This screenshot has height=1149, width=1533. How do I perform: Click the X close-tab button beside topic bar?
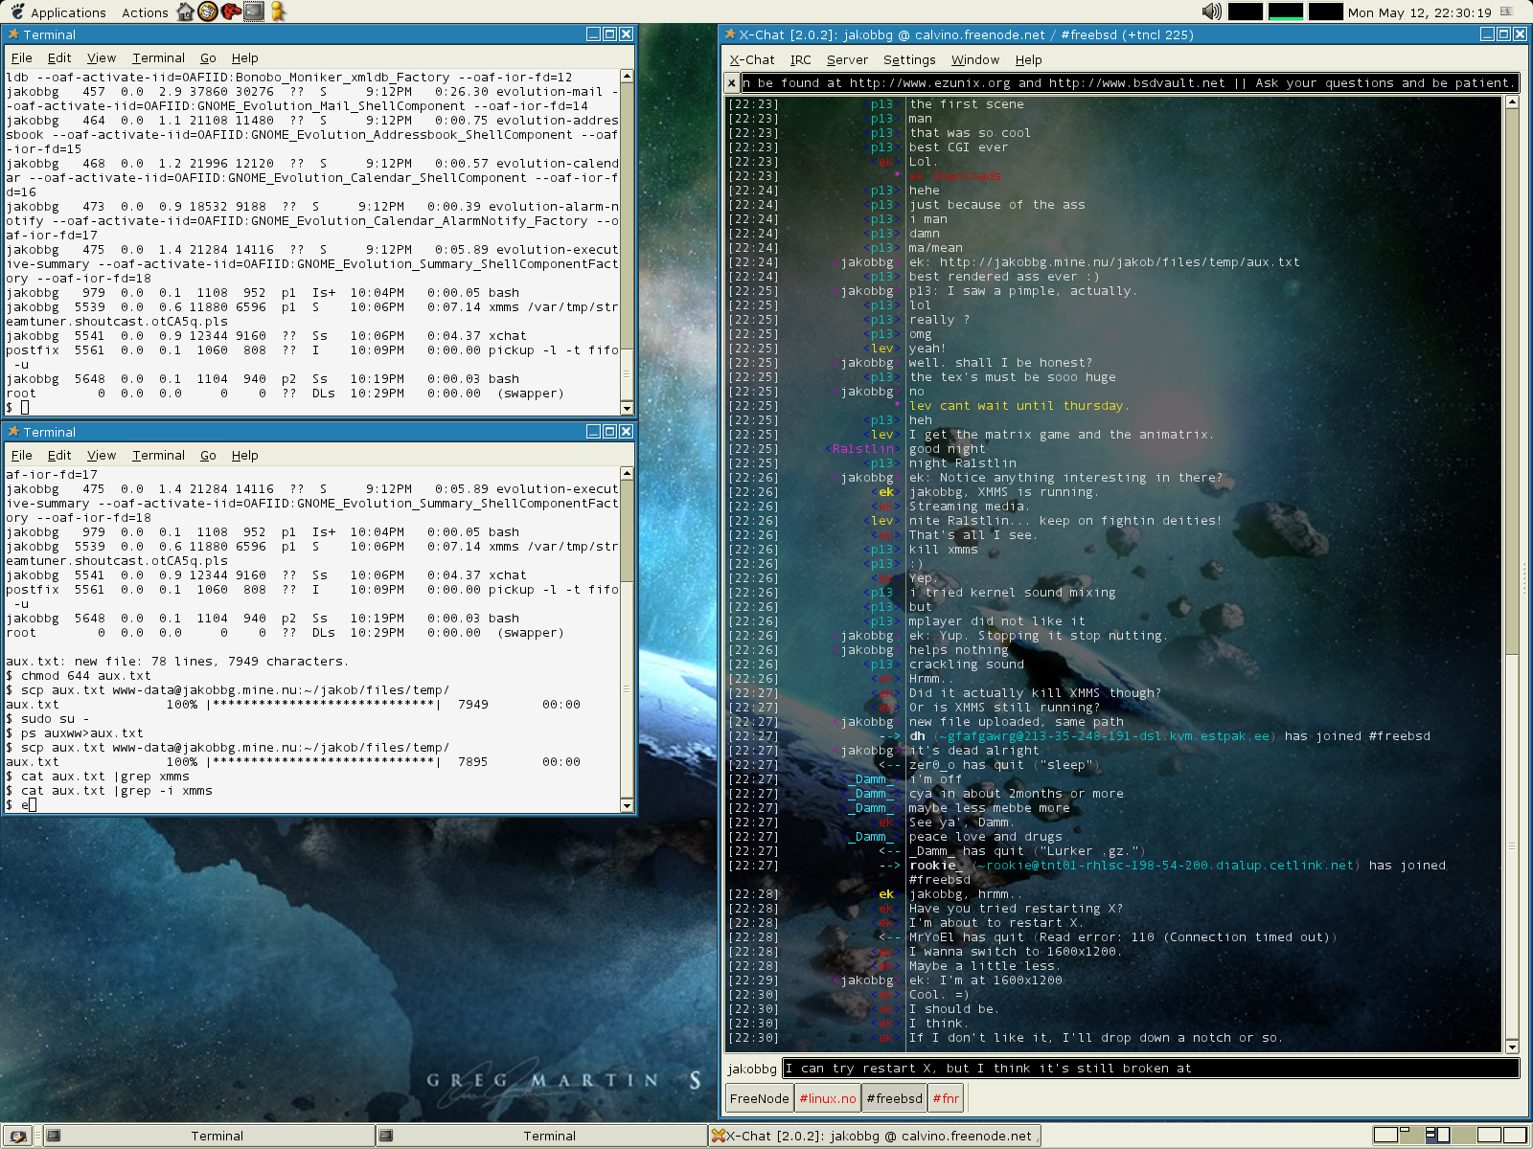732,83
